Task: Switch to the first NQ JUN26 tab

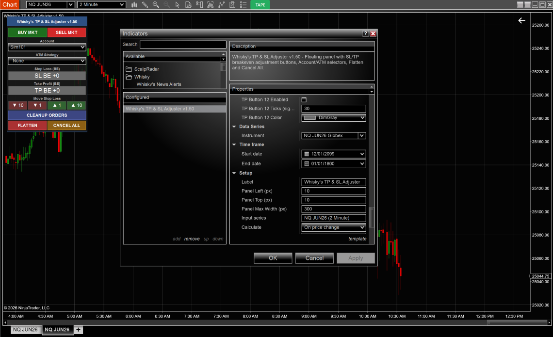Action: coord(25,330)
